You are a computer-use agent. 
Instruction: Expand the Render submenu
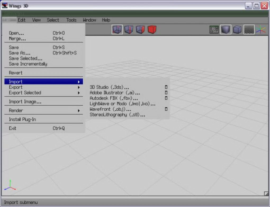click(x=44, y=110)
